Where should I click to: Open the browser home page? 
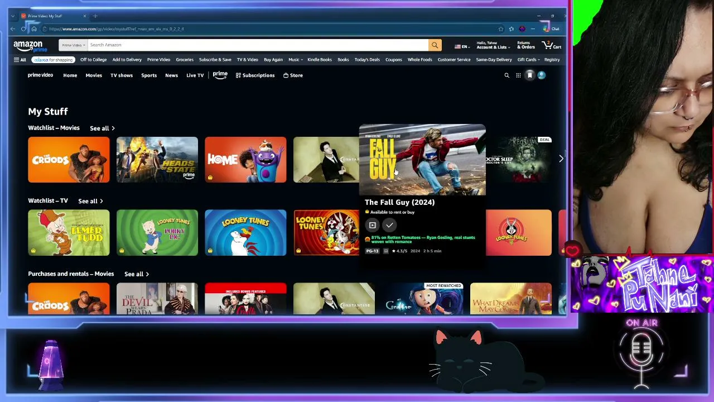click(34, 29)
